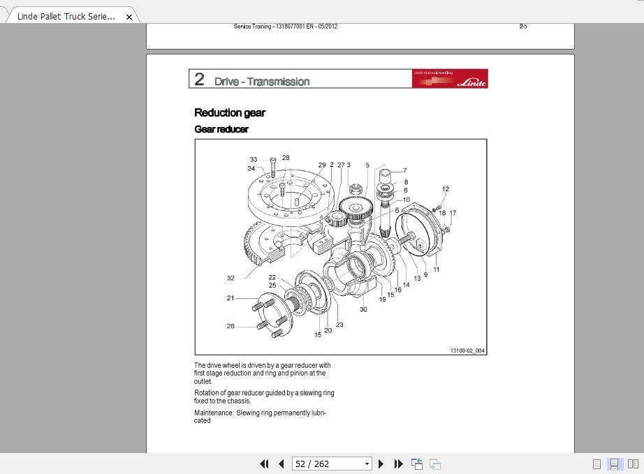Click part number 12 in the diagram
644x474 pixels.
pyautogui.click(x=445, y=188)
